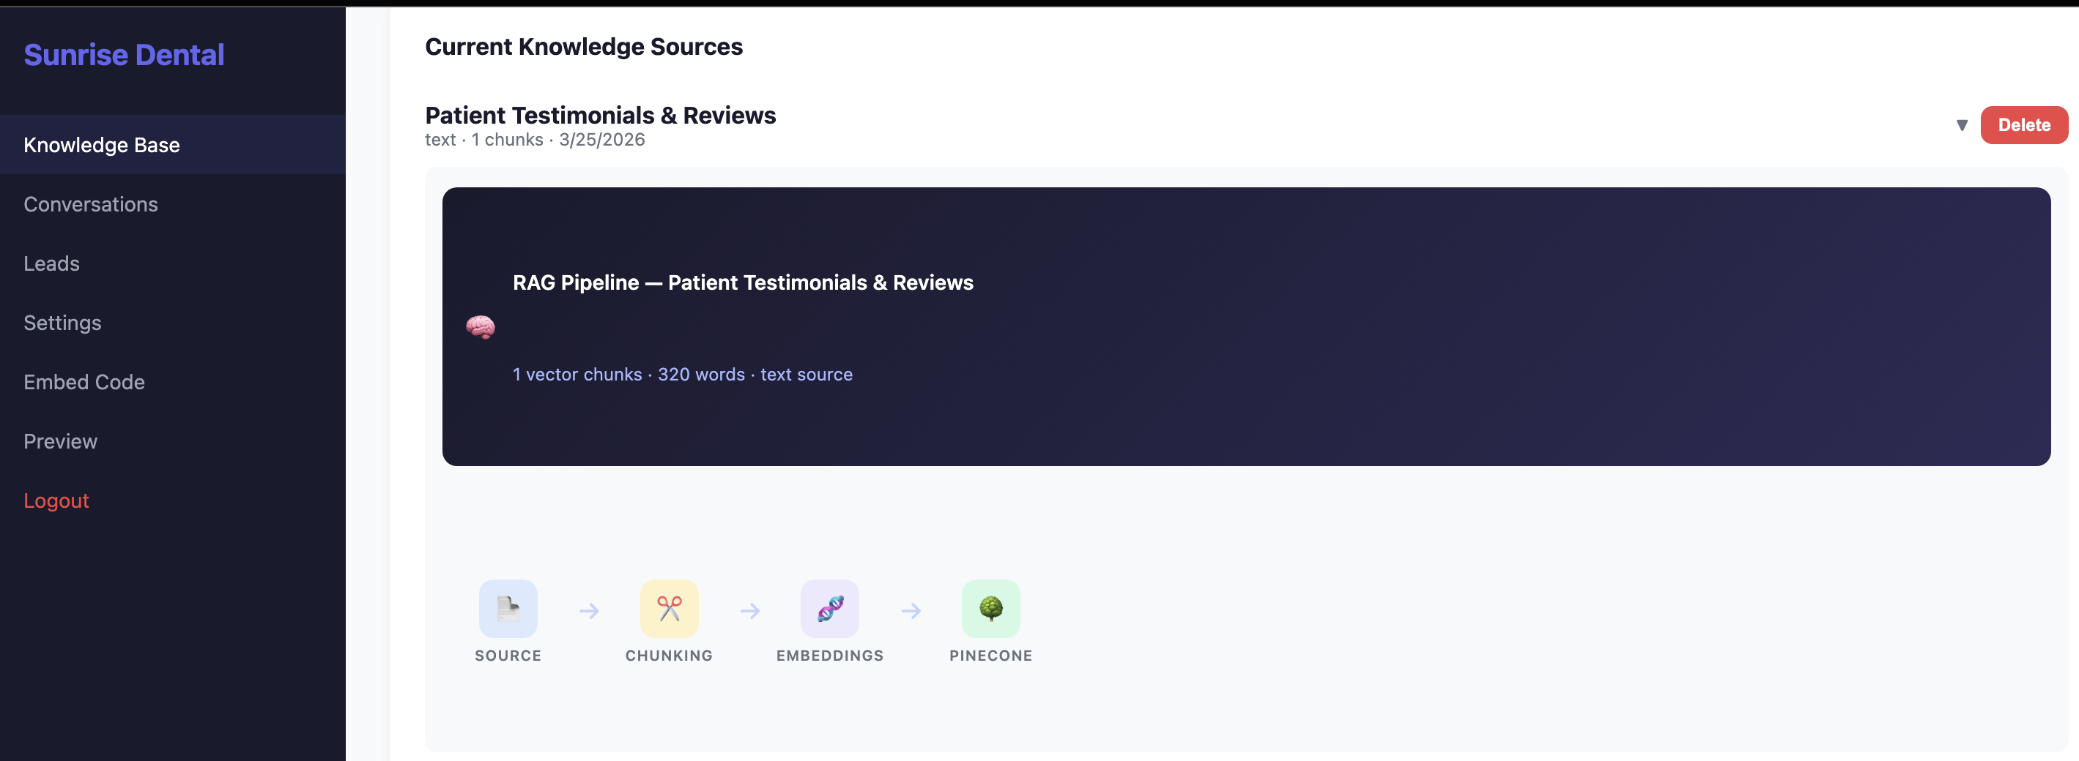Click arrow between Embeddings and Pinecone
This screenshot has height=761, width=2079.
[911, 611]
